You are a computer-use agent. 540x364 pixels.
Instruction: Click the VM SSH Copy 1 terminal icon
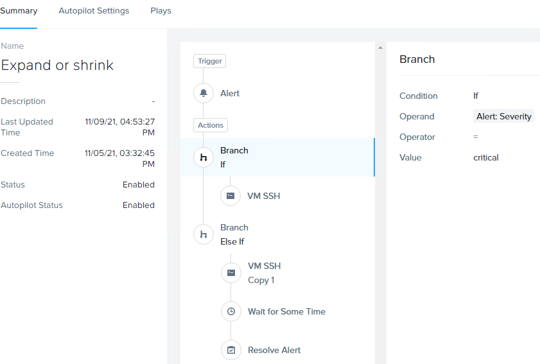(x=231, y=273)
